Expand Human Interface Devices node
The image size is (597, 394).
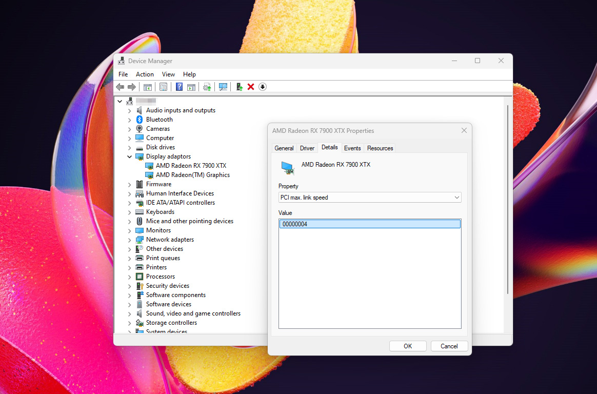click(x=129, y=194)
